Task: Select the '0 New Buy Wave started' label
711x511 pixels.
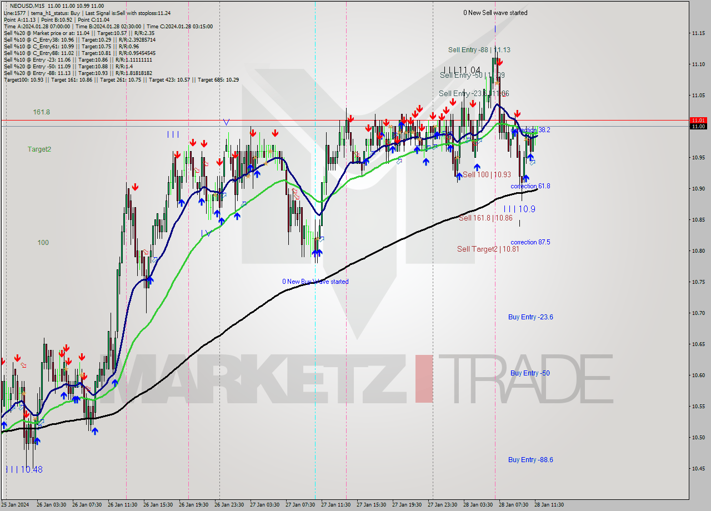Action: click(316, 282)
